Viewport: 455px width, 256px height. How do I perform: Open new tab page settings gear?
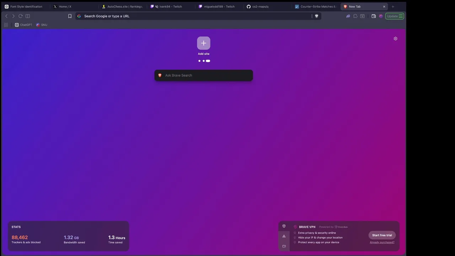click(395, 39)
